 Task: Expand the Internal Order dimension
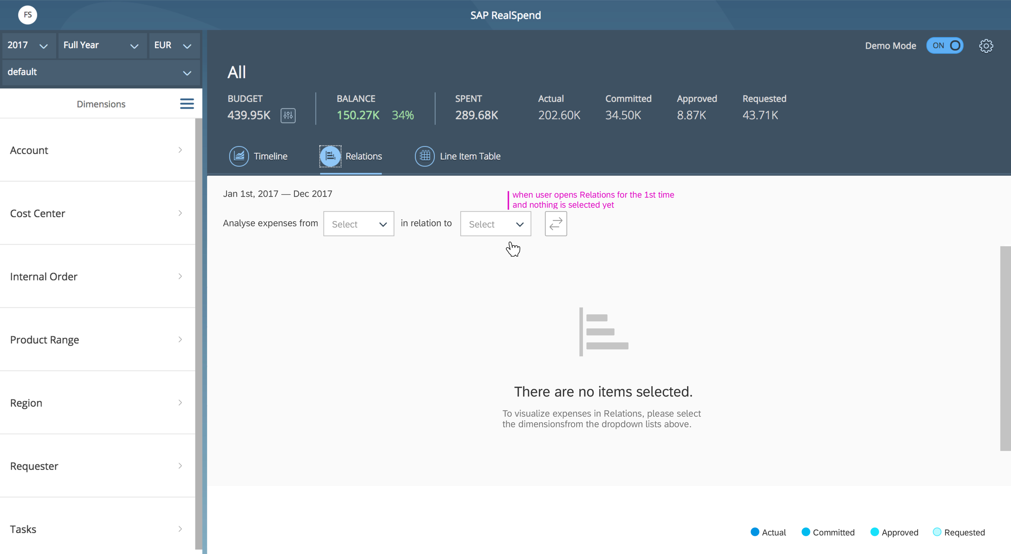coord(97,277)
